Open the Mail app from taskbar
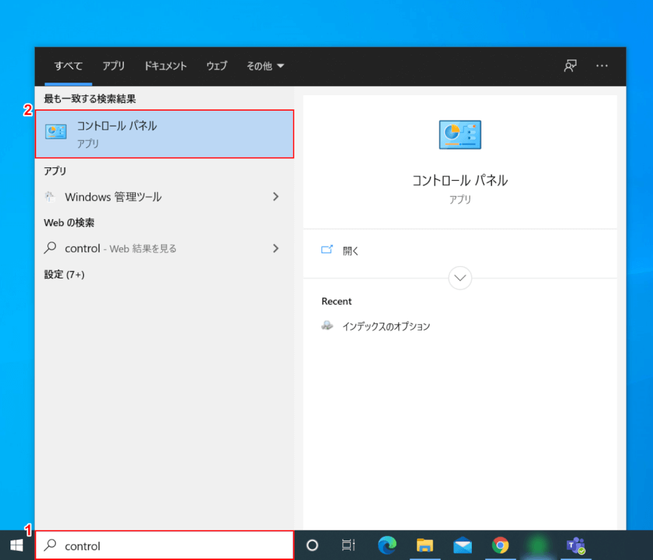Viewport: 653px width, 560px height. (462, 545)
